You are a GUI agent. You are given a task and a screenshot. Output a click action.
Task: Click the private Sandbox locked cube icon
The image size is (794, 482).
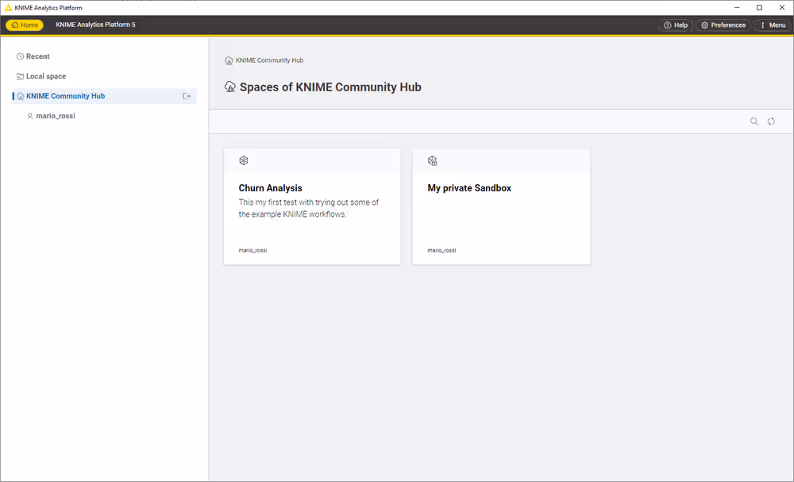point(433,160)
